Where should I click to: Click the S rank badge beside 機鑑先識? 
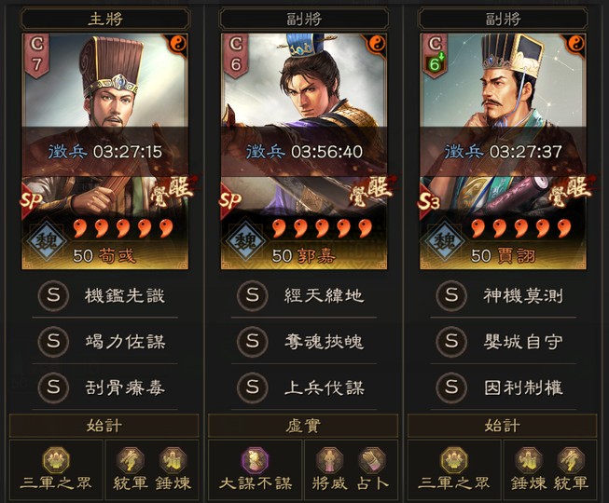53,295
